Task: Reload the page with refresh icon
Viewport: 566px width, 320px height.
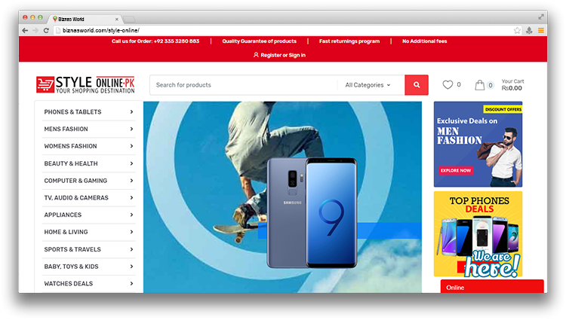Action: tap(46, 30)
